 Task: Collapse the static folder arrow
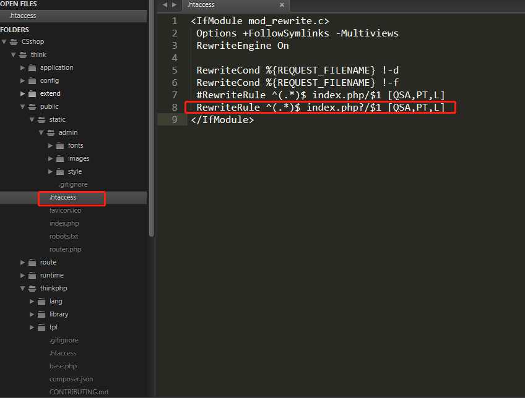point(32,120)
